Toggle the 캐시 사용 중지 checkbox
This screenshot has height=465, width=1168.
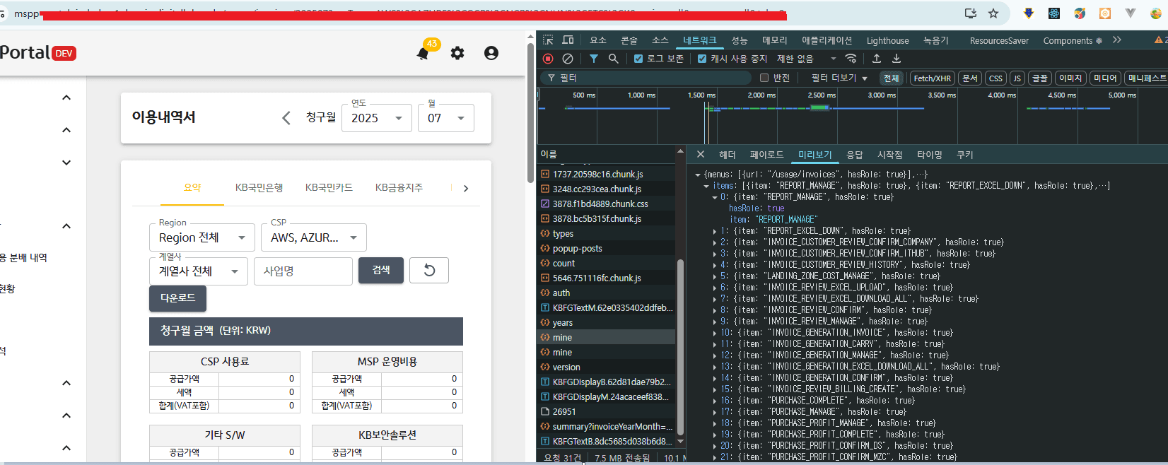(x=702, y=59)
